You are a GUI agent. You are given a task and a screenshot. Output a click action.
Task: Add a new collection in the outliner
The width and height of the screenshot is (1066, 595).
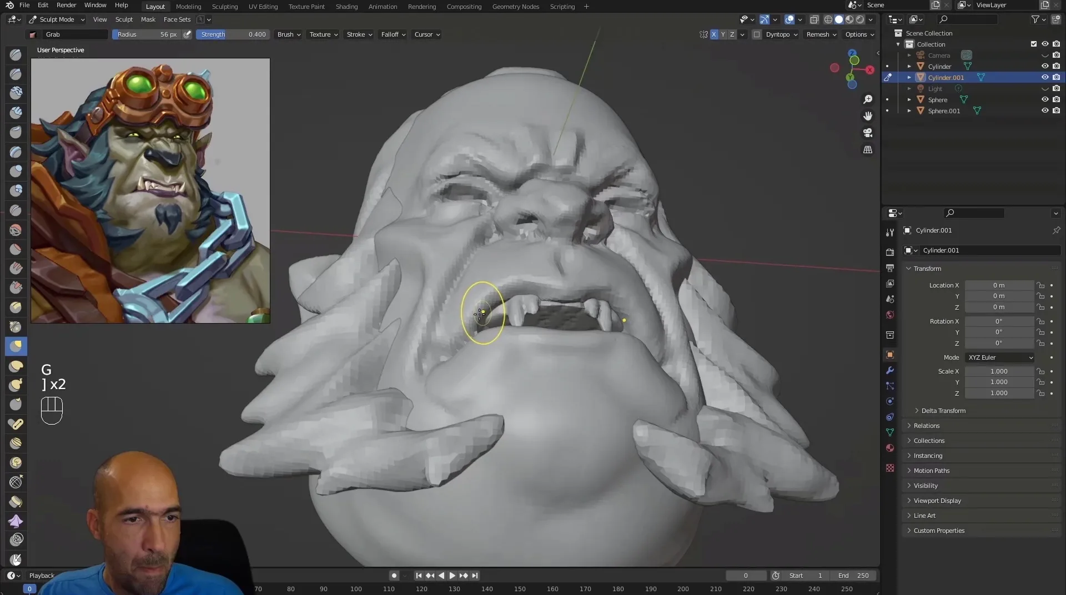(1055, 19)
